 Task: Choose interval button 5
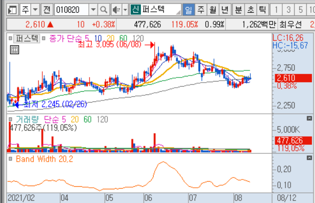click(x=301, y=10)
